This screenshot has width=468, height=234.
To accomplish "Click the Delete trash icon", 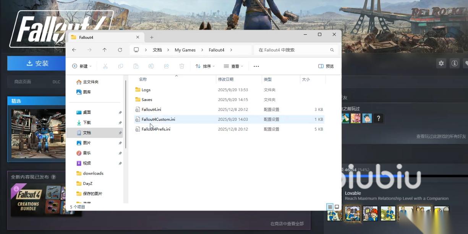I will (182, 66).
